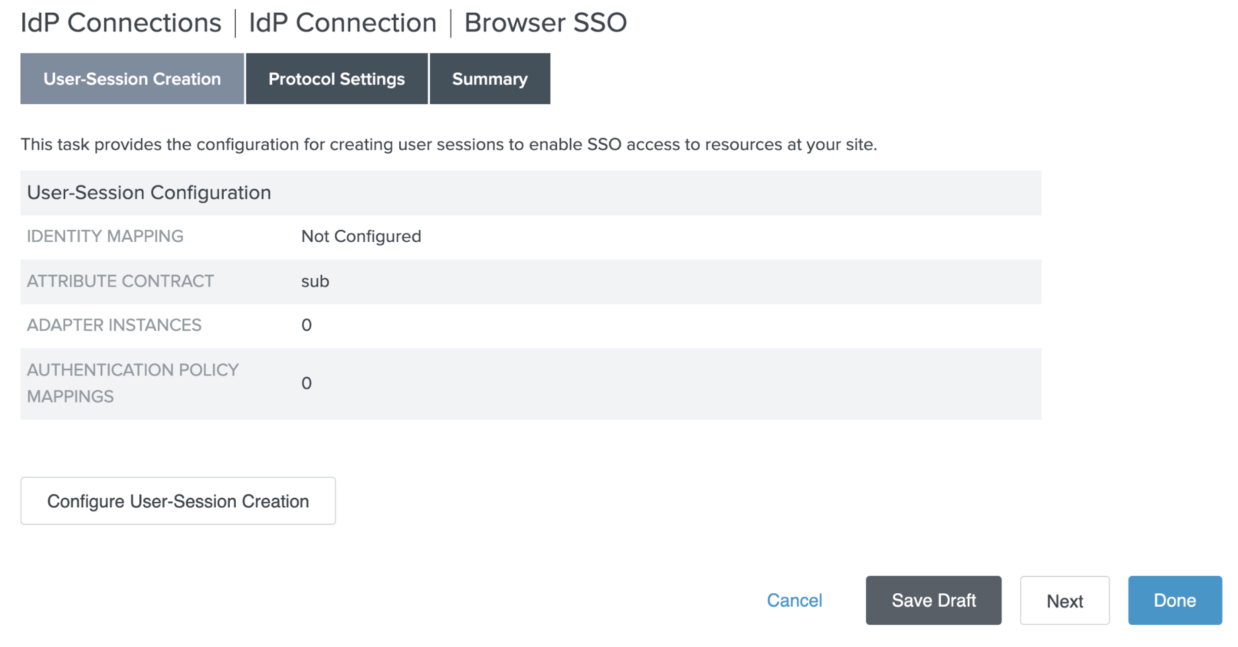Click the Adapter Instances row label

tap(114, 325)
